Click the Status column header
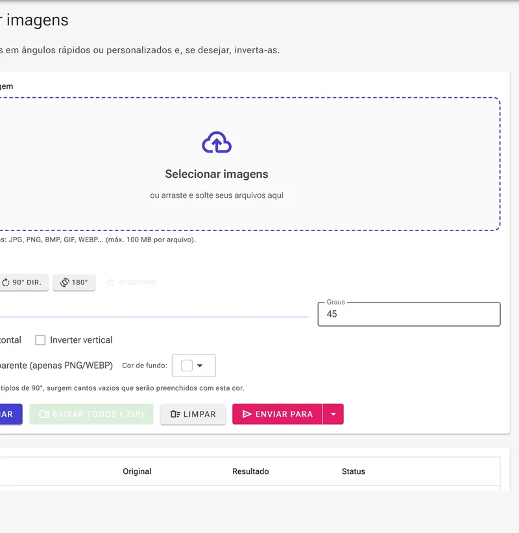The width and height of the screenshot is (519, 533). [354, 471]
